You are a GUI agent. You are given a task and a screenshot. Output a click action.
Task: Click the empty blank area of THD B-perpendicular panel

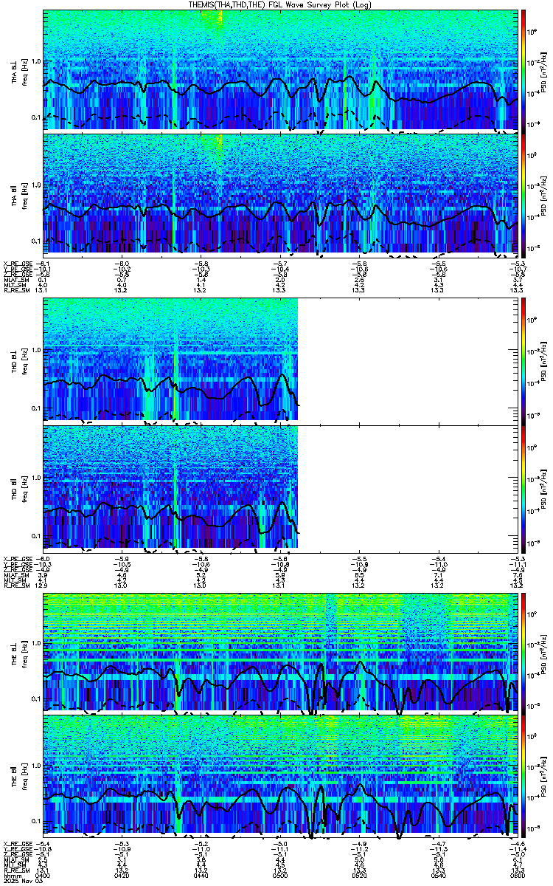407,360
